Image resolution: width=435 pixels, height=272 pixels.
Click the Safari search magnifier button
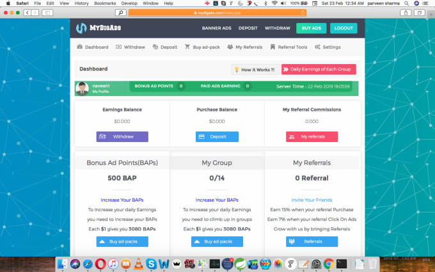coord(121,13)
